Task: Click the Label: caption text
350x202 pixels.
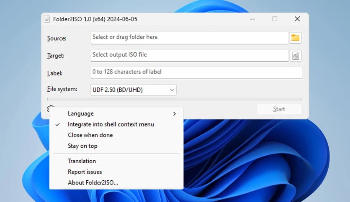Action: click(55, 73)
